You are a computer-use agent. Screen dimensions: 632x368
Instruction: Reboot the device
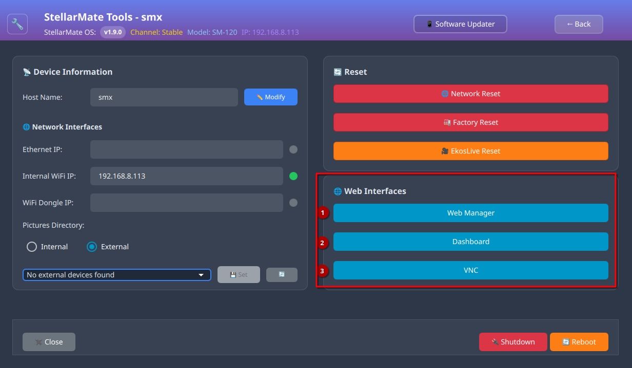point(579,342)
